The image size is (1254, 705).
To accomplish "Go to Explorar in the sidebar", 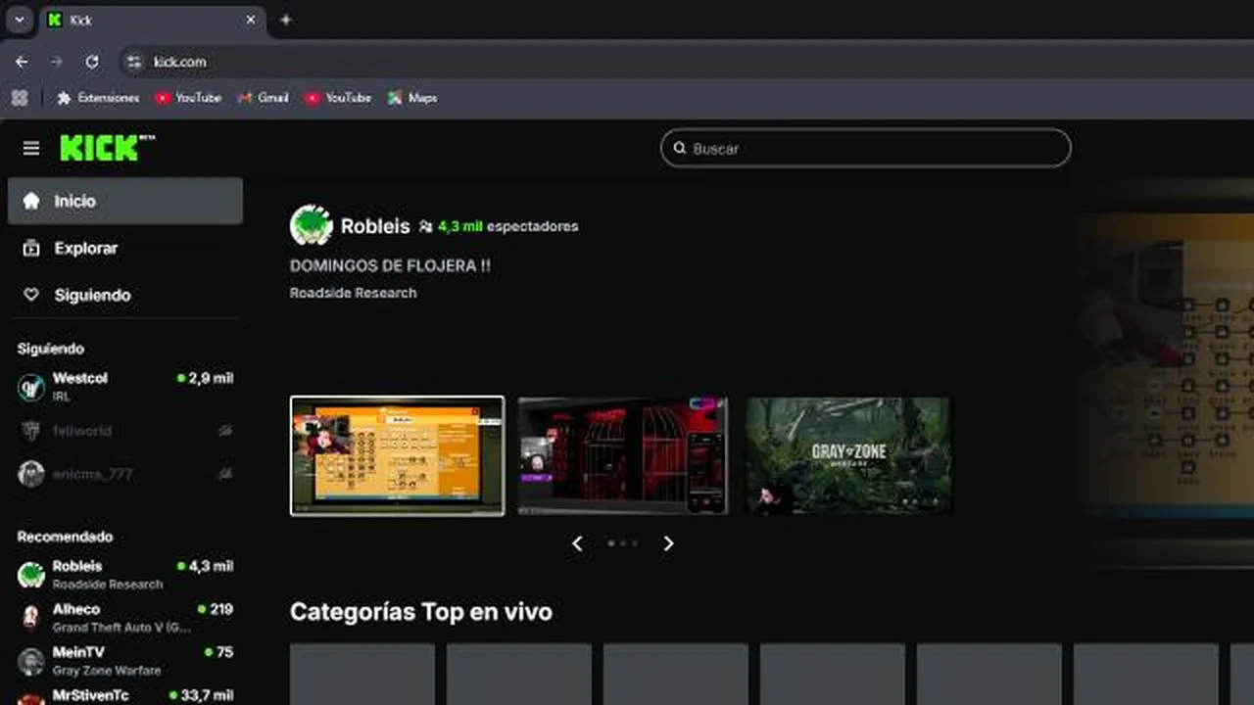I will click(125, 248).
